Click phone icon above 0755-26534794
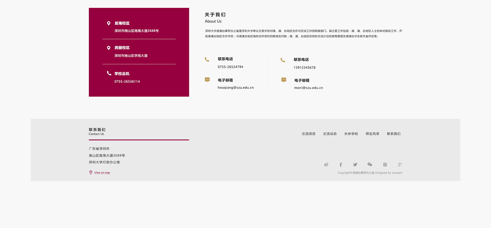 (207, 59)
